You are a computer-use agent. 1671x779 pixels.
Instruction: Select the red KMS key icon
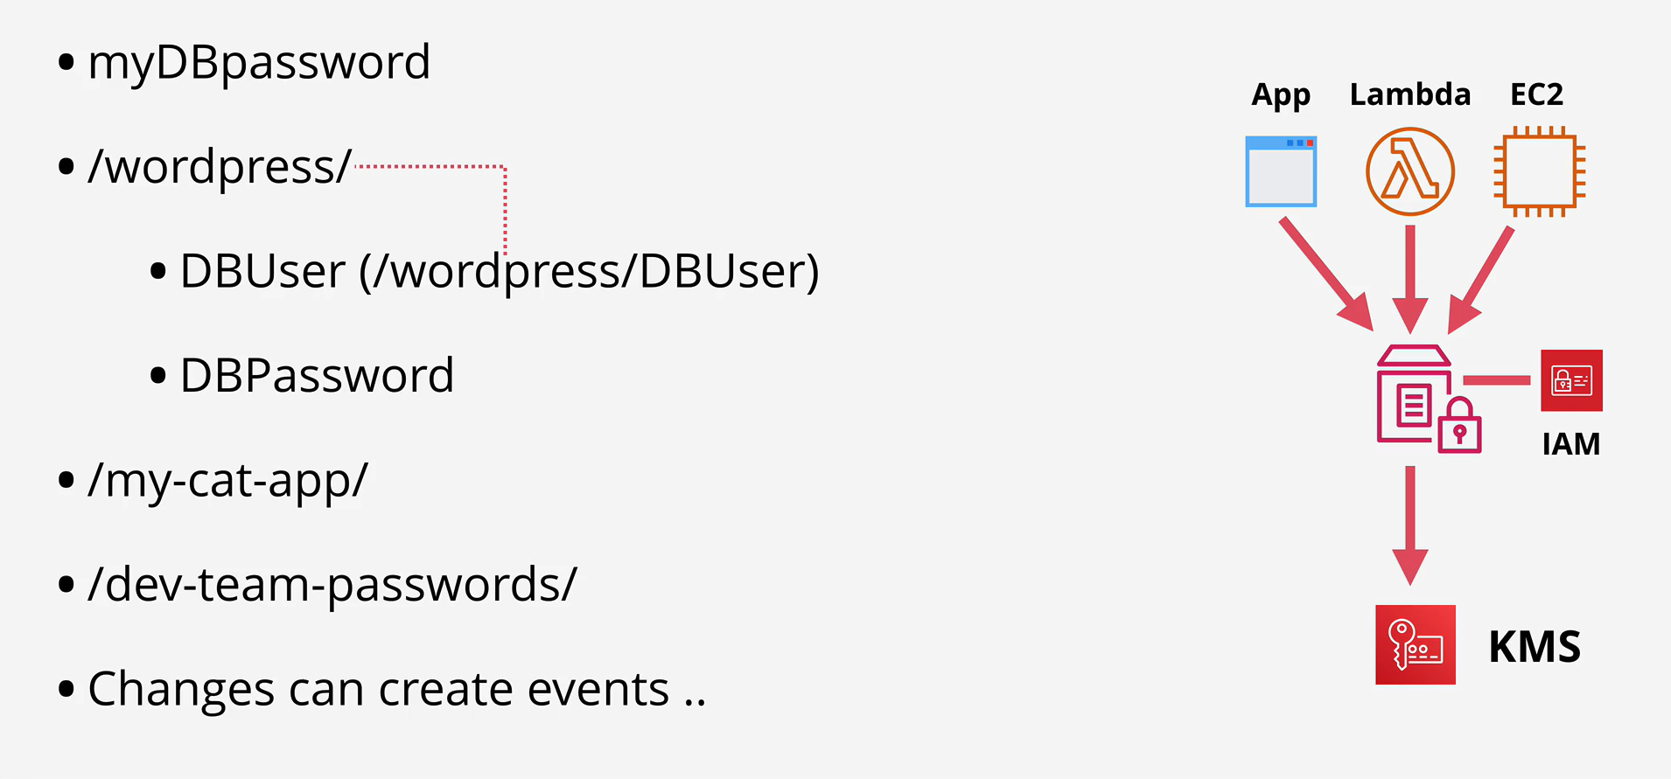(x=1416, y=644)
